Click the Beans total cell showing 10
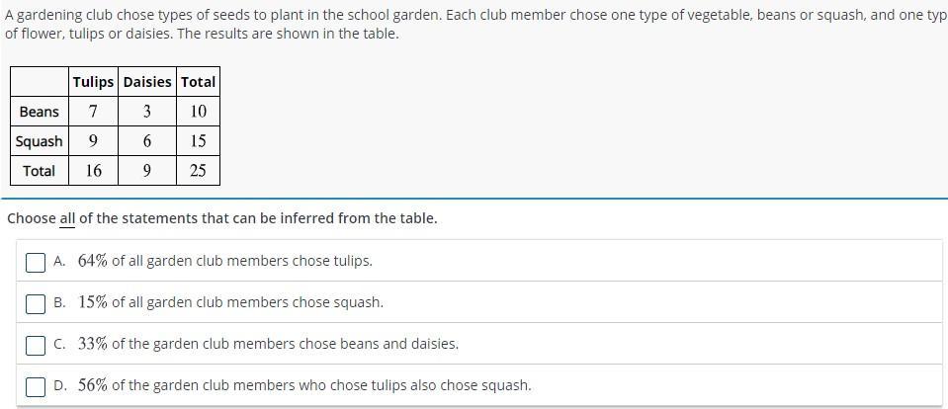The image size is (948, 409). [198, 112]
